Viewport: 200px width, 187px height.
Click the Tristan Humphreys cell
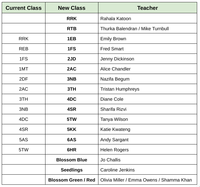tap(120, 89)
